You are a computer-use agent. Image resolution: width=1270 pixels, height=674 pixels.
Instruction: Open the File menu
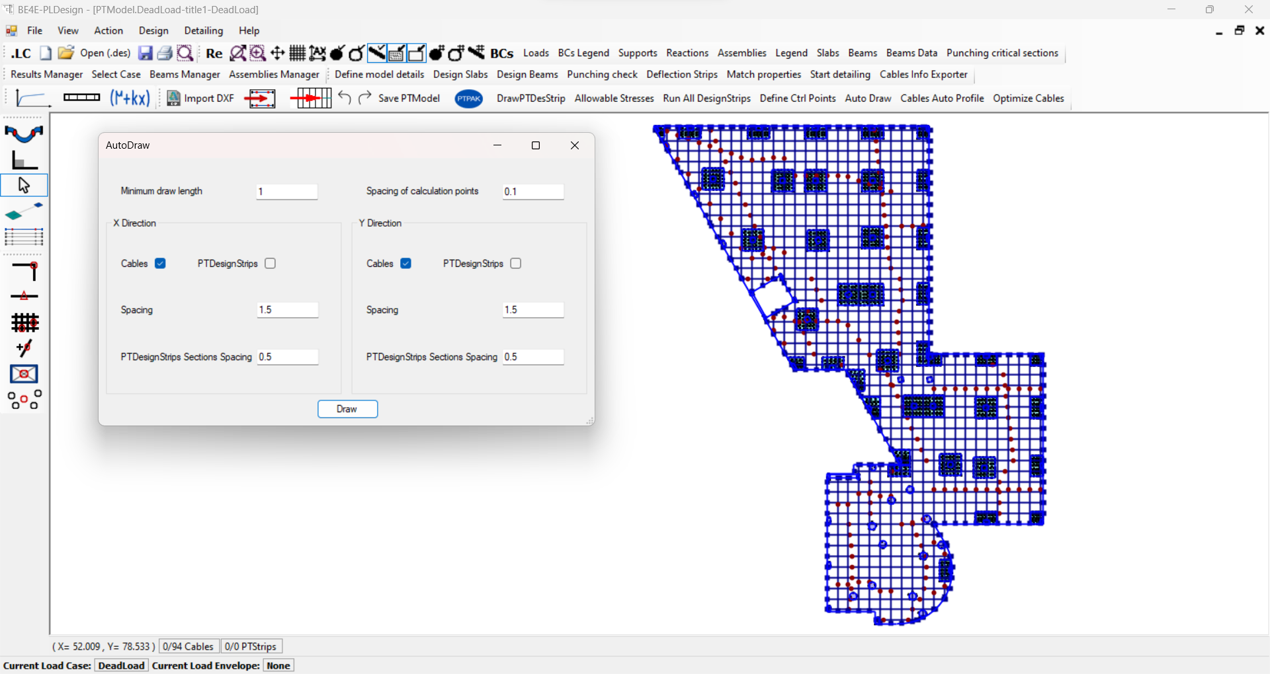tap(34, 30)
